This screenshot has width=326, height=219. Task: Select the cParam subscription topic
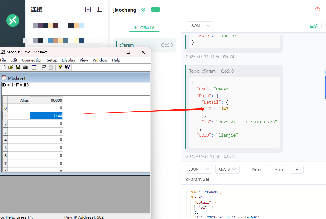point(144,45)
